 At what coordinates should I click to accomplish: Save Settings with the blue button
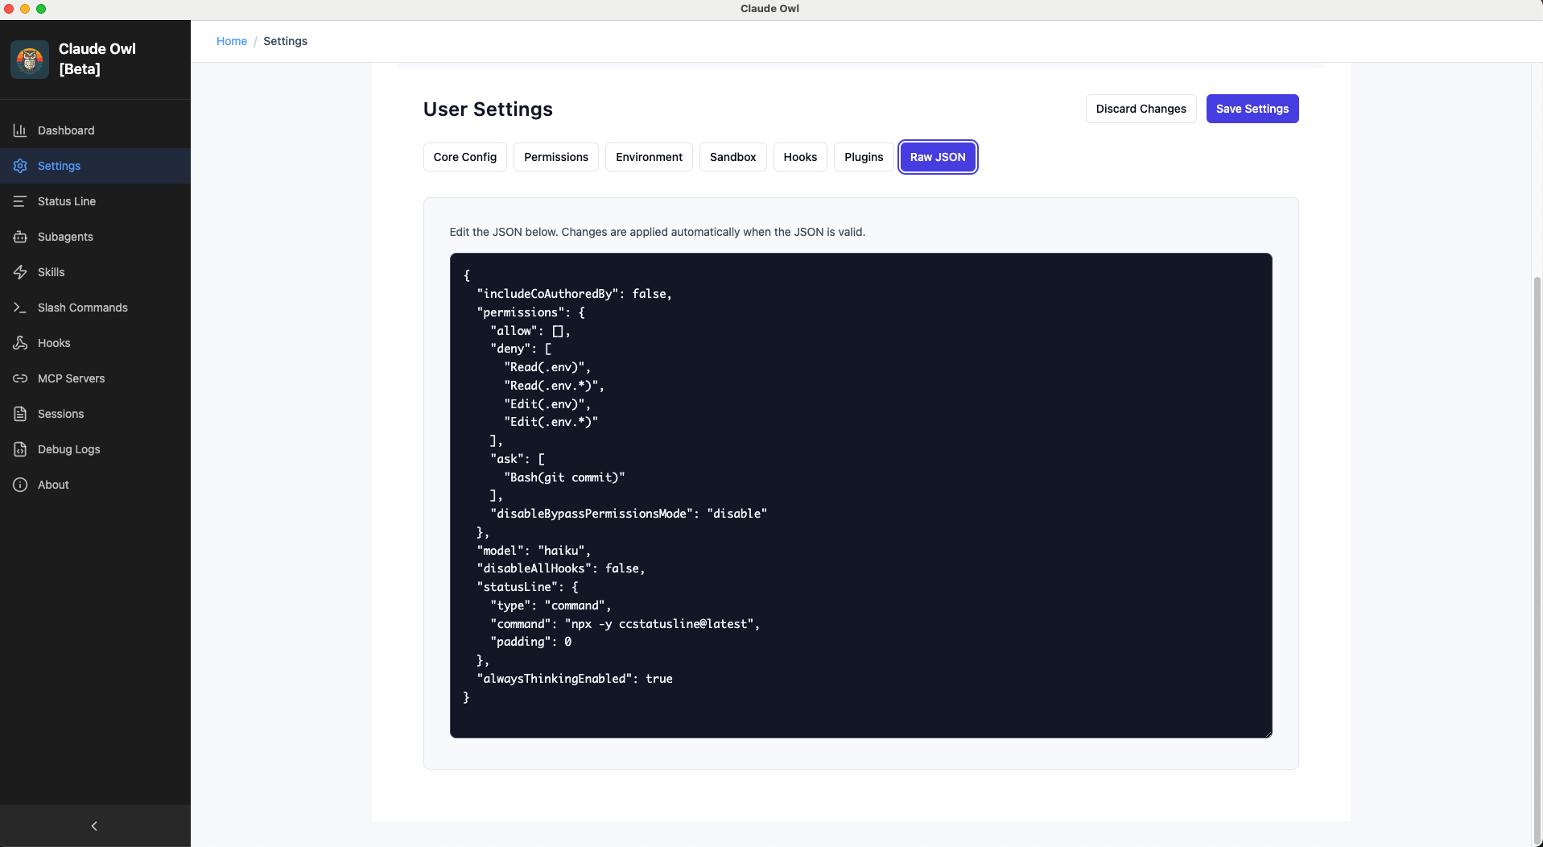tap(1252, 109)
